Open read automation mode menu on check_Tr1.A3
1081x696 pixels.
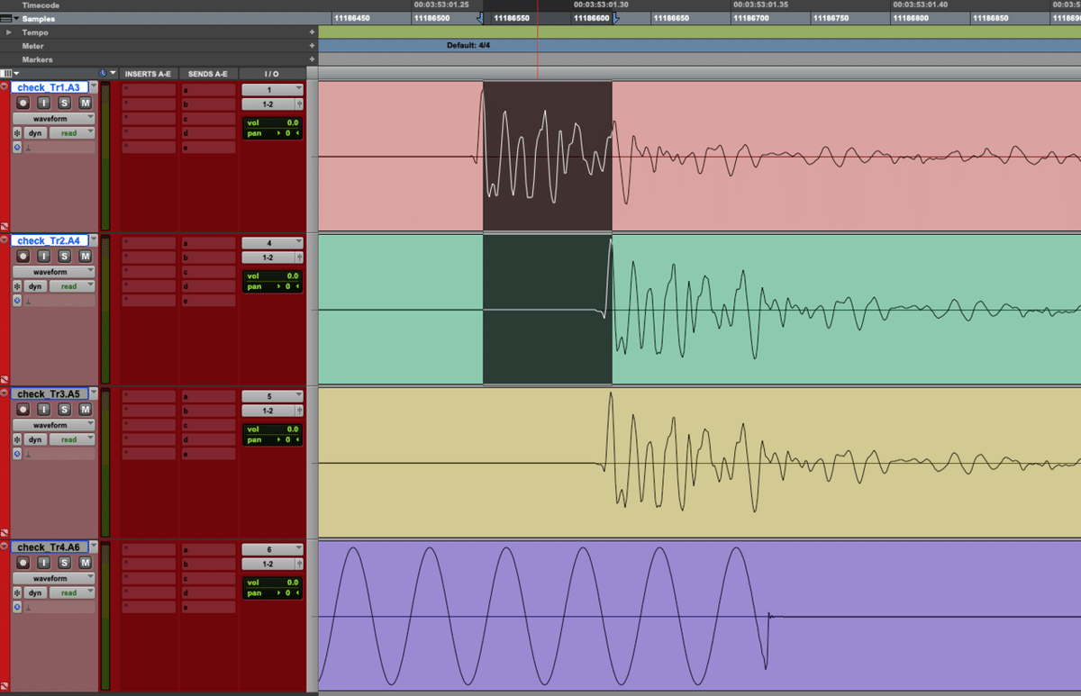coord(72,132)
